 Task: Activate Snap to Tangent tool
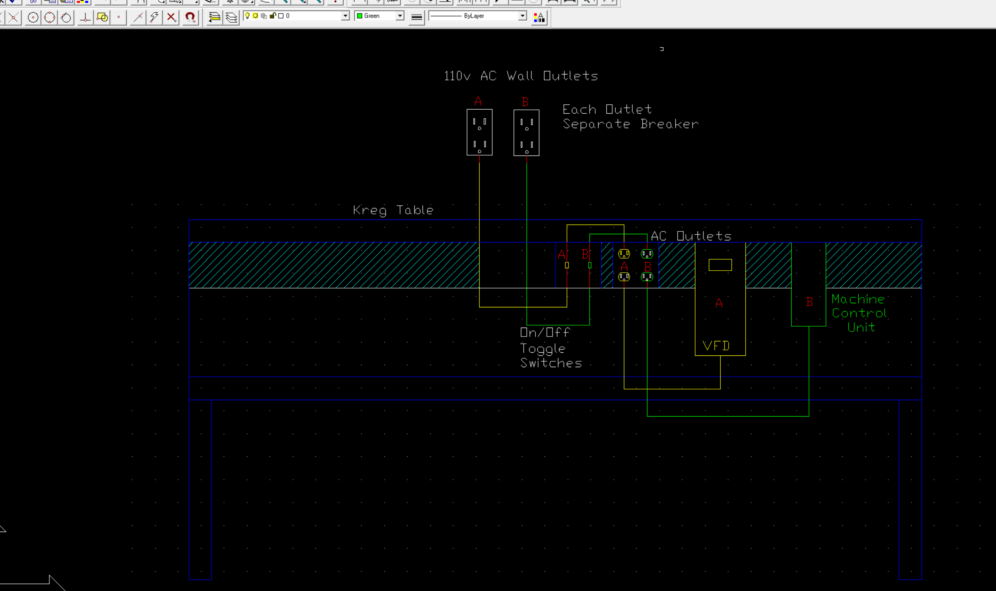[67, 18]
